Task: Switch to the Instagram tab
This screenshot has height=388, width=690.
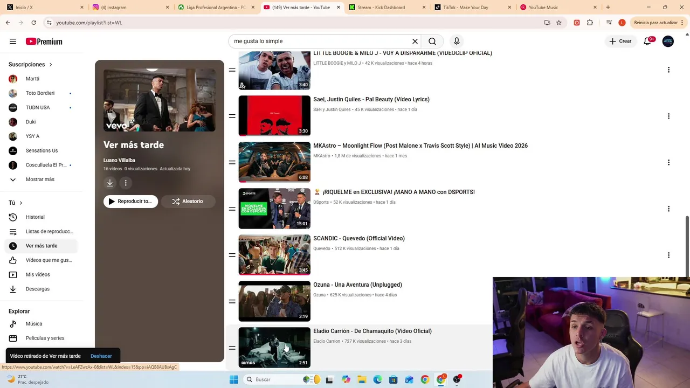Action: pyautogui.click(x=129, y=7)
